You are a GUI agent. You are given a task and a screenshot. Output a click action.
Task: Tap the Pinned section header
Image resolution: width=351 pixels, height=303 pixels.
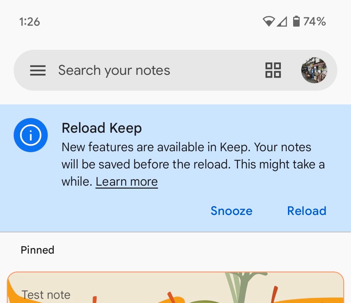[x=37, y=250]
